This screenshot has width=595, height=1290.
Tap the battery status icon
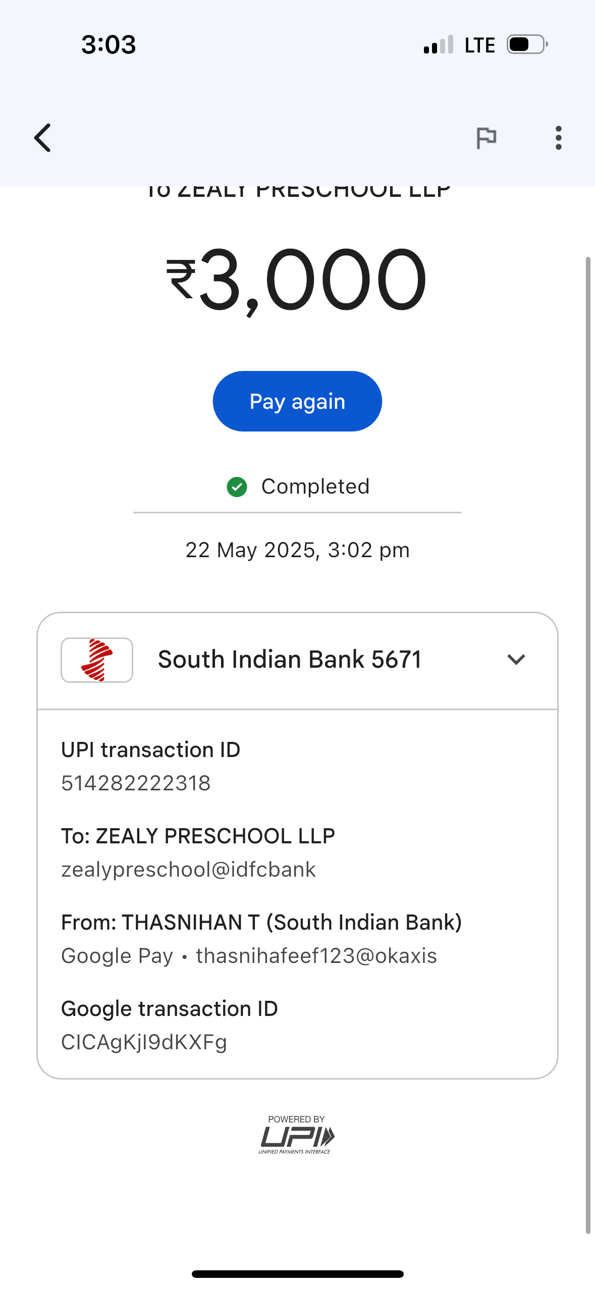[526, 44]
